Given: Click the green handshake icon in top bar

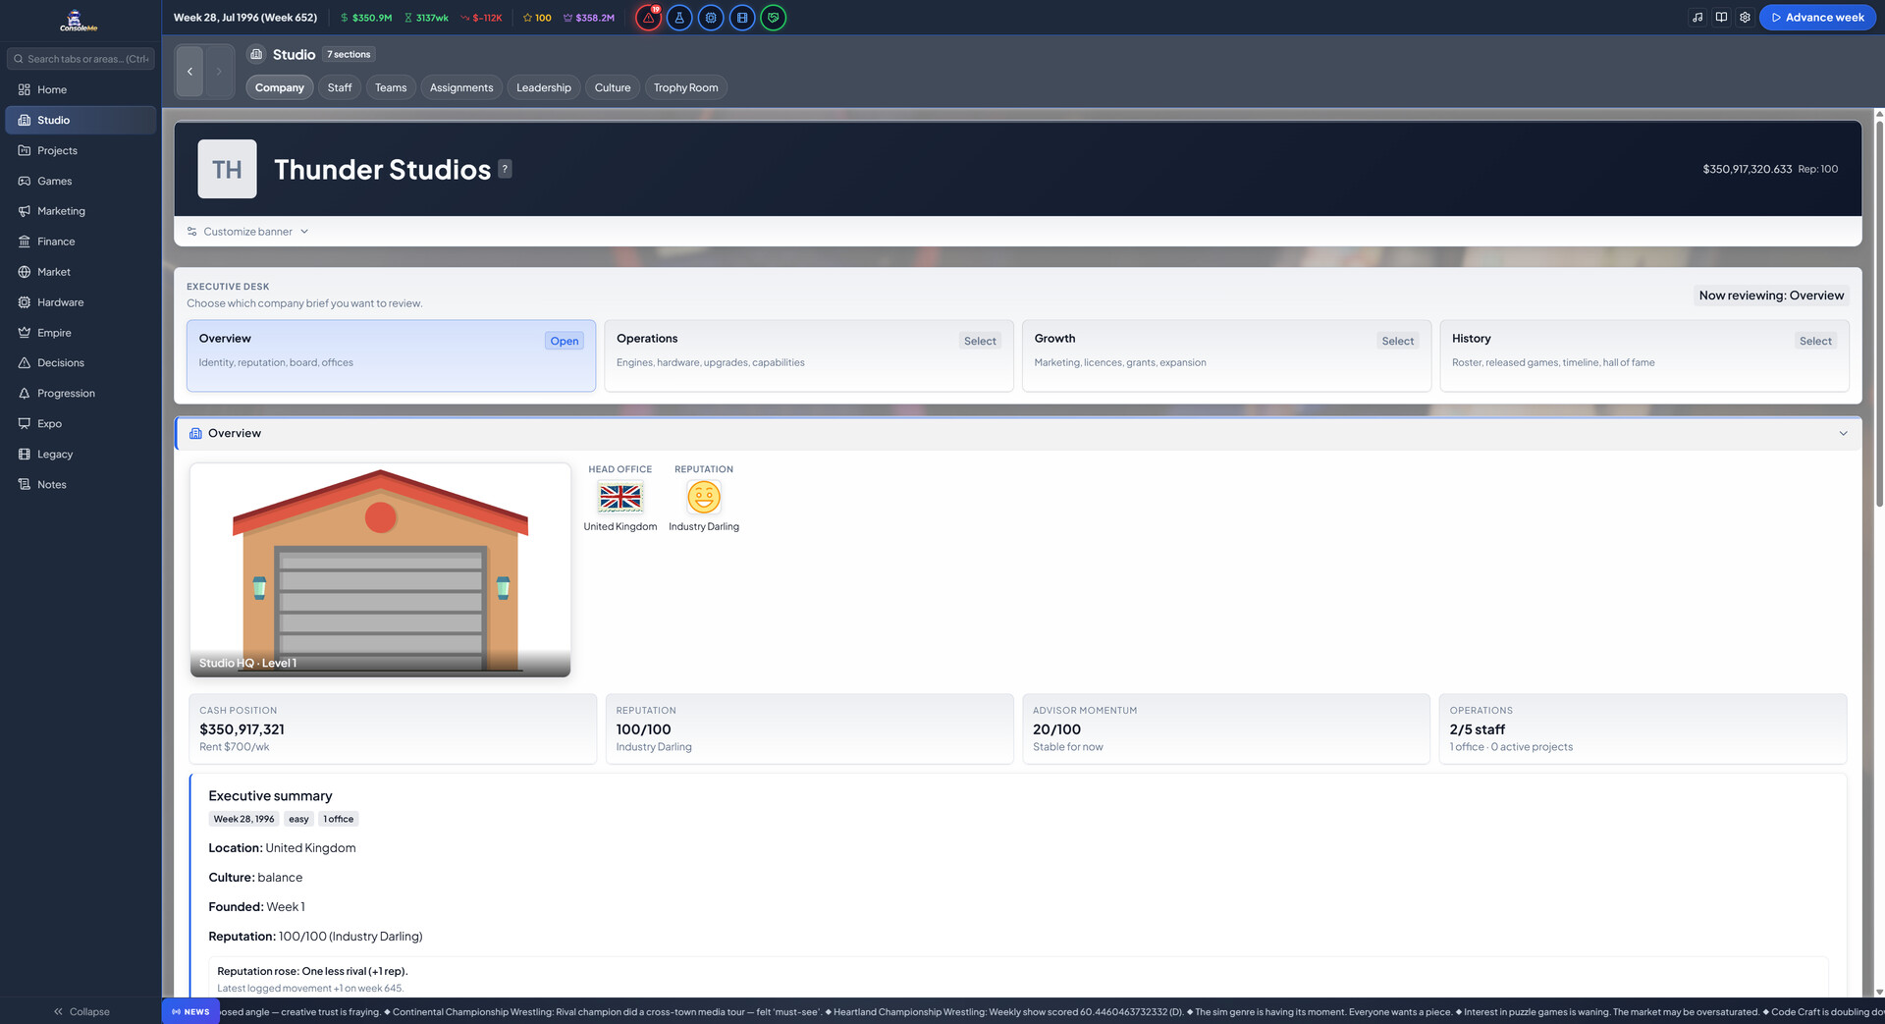Looking at the screenshot, I should [774, 18].
